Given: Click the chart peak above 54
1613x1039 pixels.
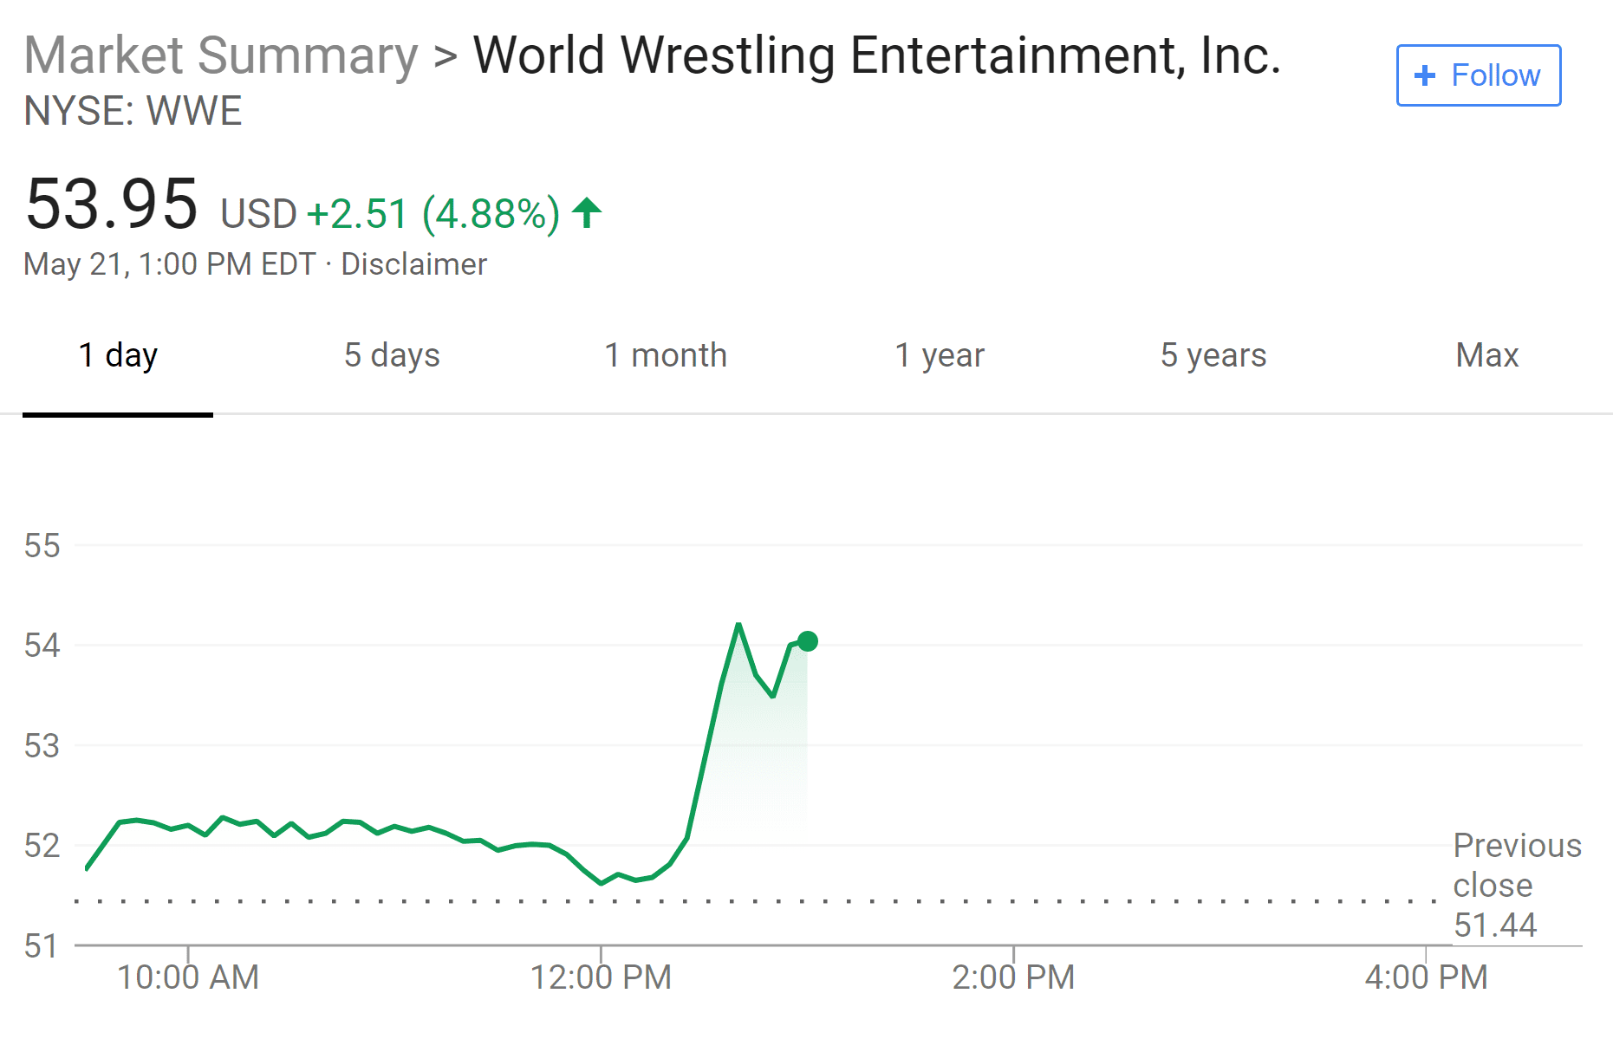Looking at the screenshot, I should coord(738,624).
